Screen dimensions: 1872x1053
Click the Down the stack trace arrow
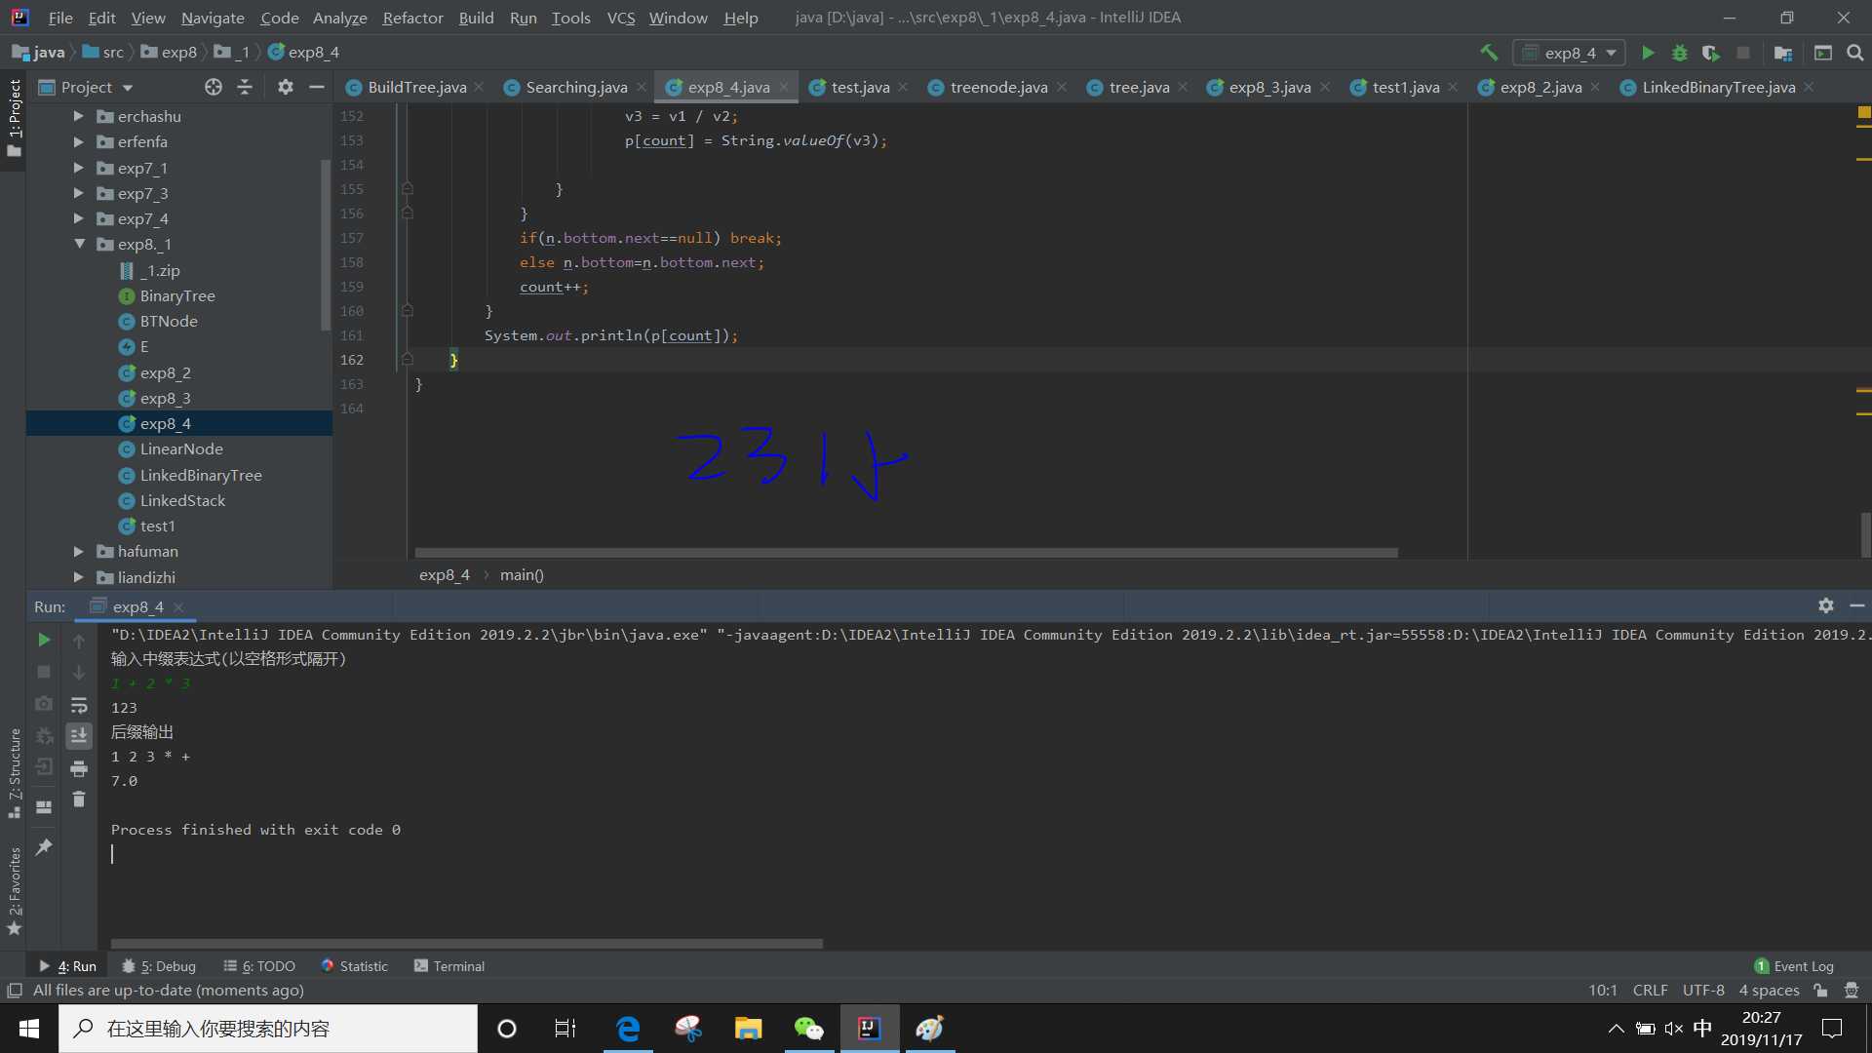[79, 672]
